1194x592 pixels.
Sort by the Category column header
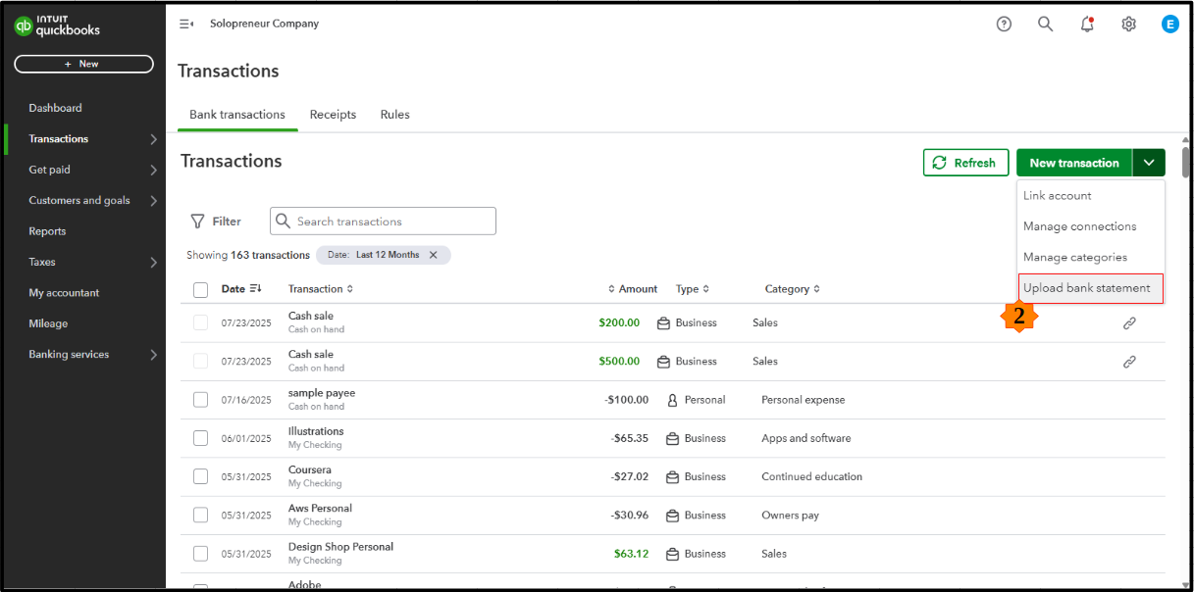792,289
